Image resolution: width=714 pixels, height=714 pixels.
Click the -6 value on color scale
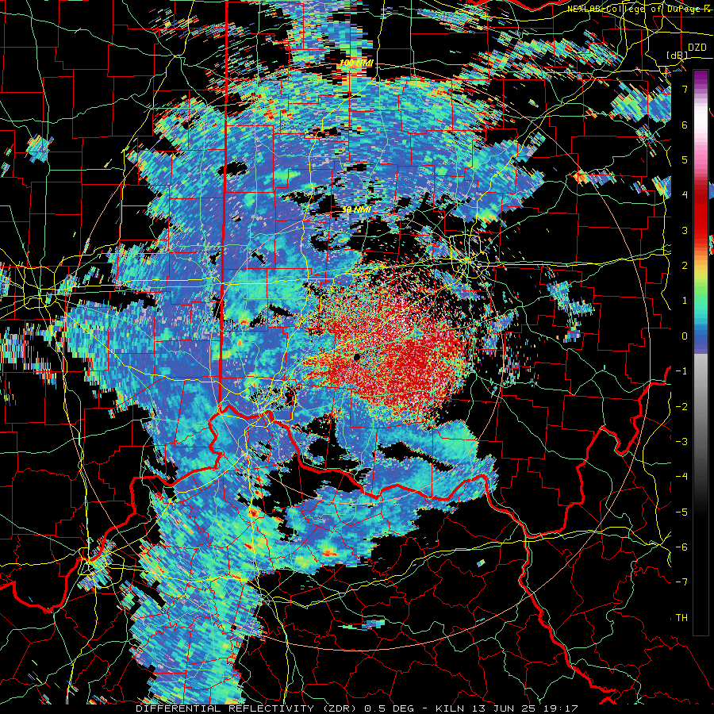681,547
